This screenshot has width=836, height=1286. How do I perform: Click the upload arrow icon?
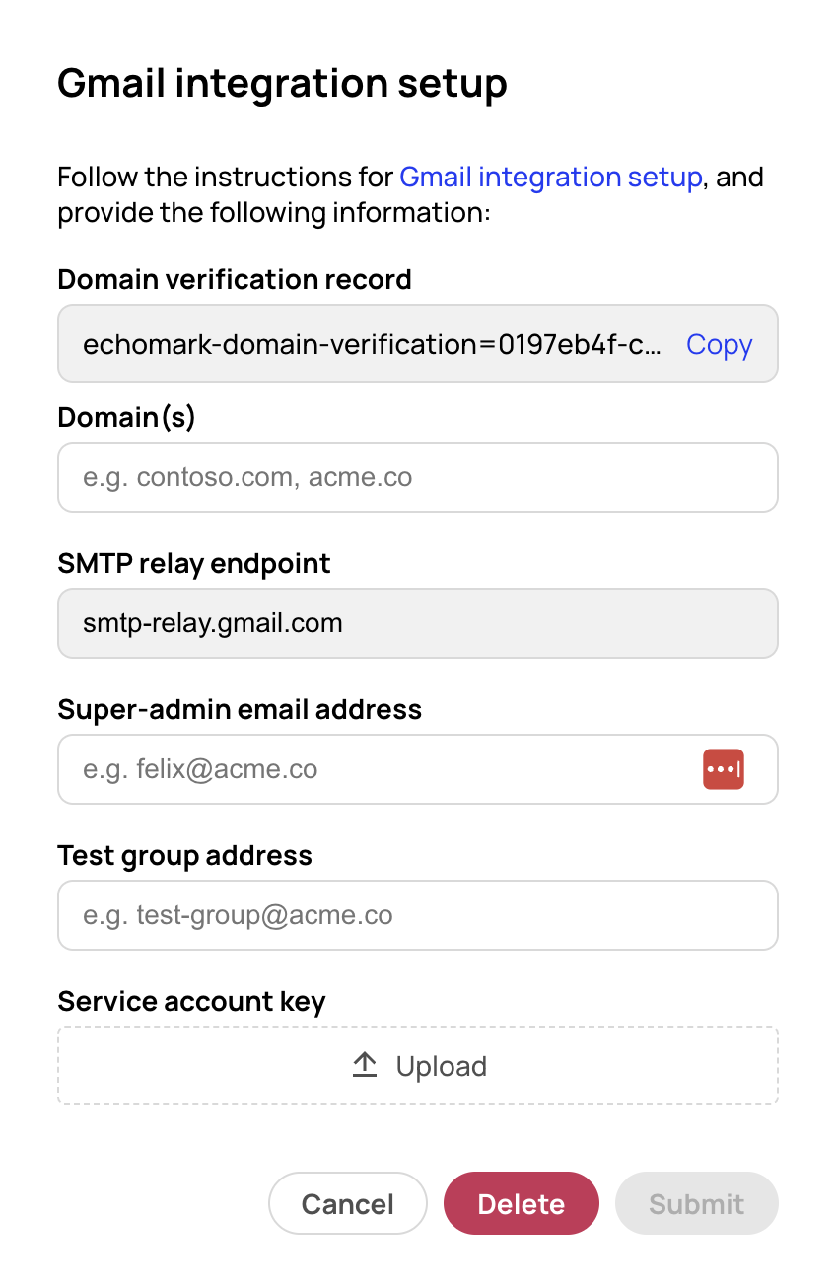point(364,1065)
